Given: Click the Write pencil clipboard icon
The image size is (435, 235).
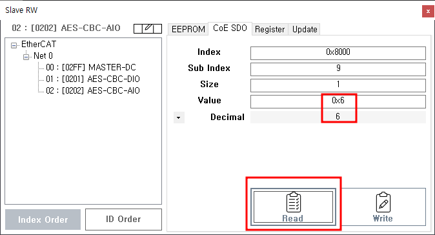Looking at the screenshot, I should (x=383, y=202).
